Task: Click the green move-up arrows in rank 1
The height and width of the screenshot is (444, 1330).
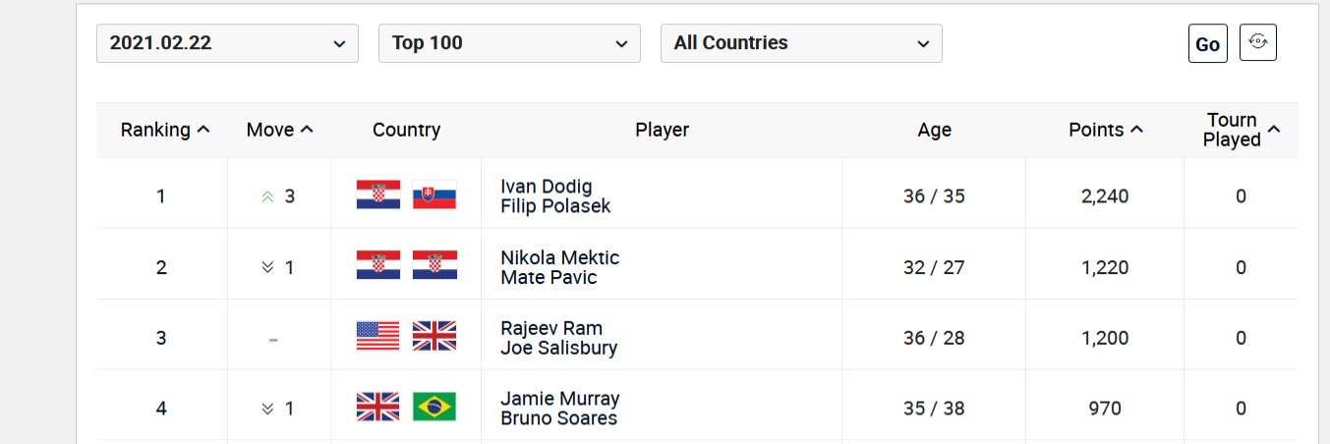Action: pyautogui.click(x=267, y=196)
